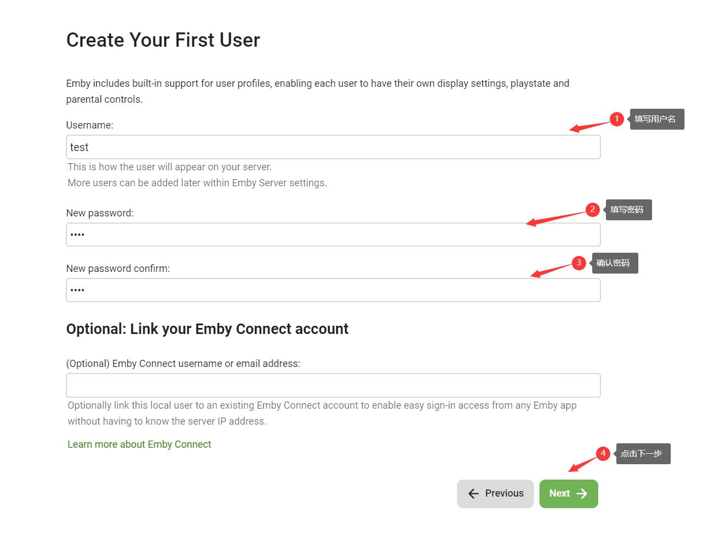The height and width of the screenshot is (540, 707).
Task: Click the Next button's right arrow icon
Action: coord(582,494)
